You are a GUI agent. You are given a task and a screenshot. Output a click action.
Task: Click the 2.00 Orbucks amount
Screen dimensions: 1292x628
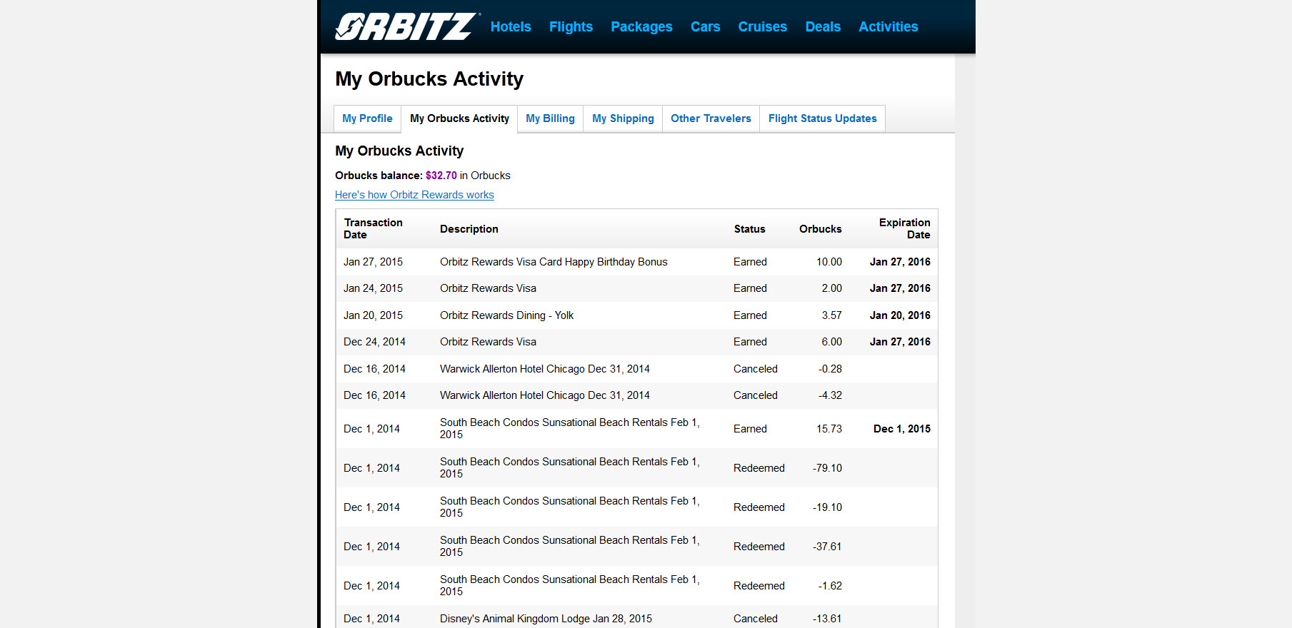(831, 288)
